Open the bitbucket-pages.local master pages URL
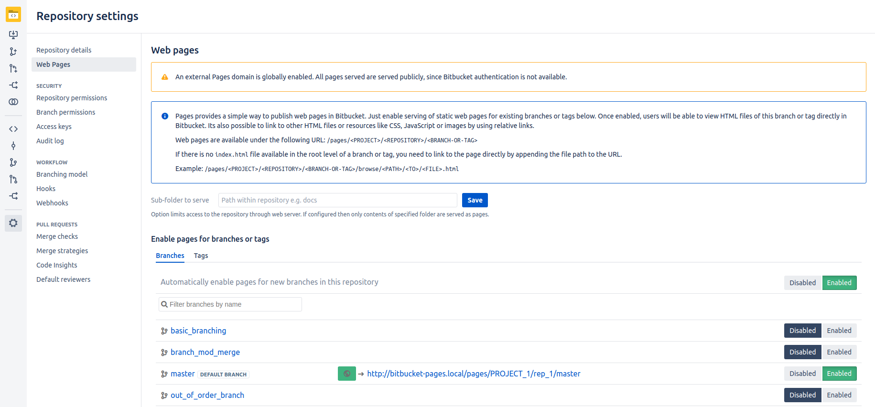The width and height of the screenshot is (875, 407). (474, 374)
